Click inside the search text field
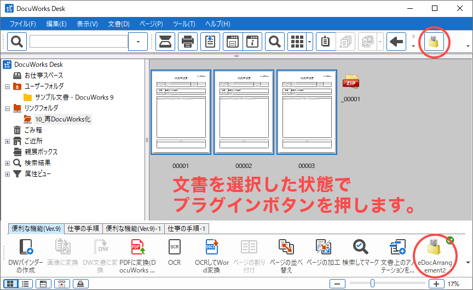This screenshot has height=290, width=473. coord(79,42)
